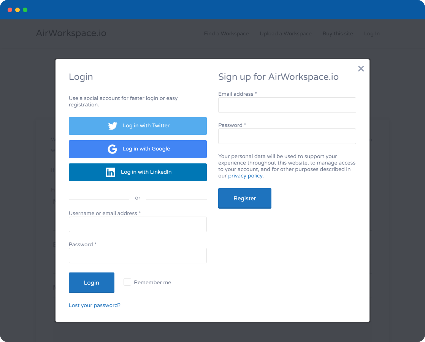Open Upload a Workspace nav link
The width and height of the screenshot is (425, 342).
[x=285, y=34]
